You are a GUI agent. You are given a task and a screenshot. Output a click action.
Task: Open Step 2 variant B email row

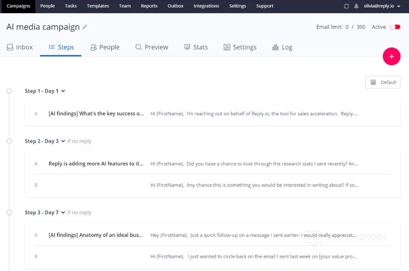coord(213,185)
